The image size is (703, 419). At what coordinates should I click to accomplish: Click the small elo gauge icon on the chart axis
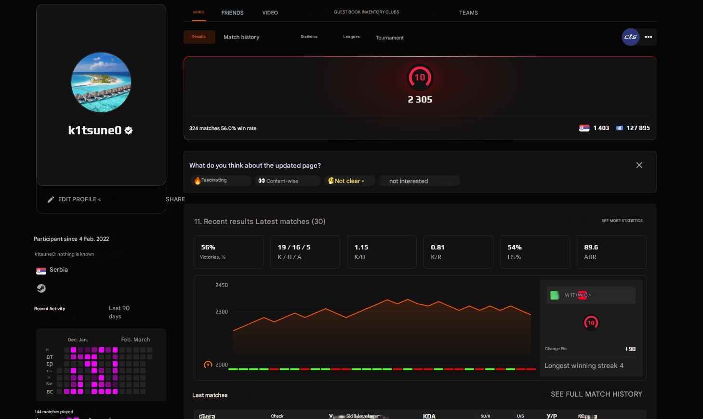[208, 365]
